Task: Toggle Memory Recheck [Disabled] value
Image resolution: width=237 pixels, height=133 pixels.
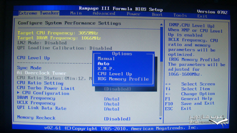Action: (x=117, y=119)
